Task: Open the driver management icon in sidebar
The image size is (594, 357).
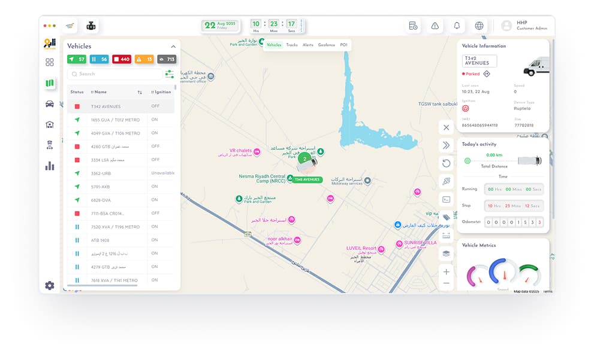Action: click(x=50, y=144)
